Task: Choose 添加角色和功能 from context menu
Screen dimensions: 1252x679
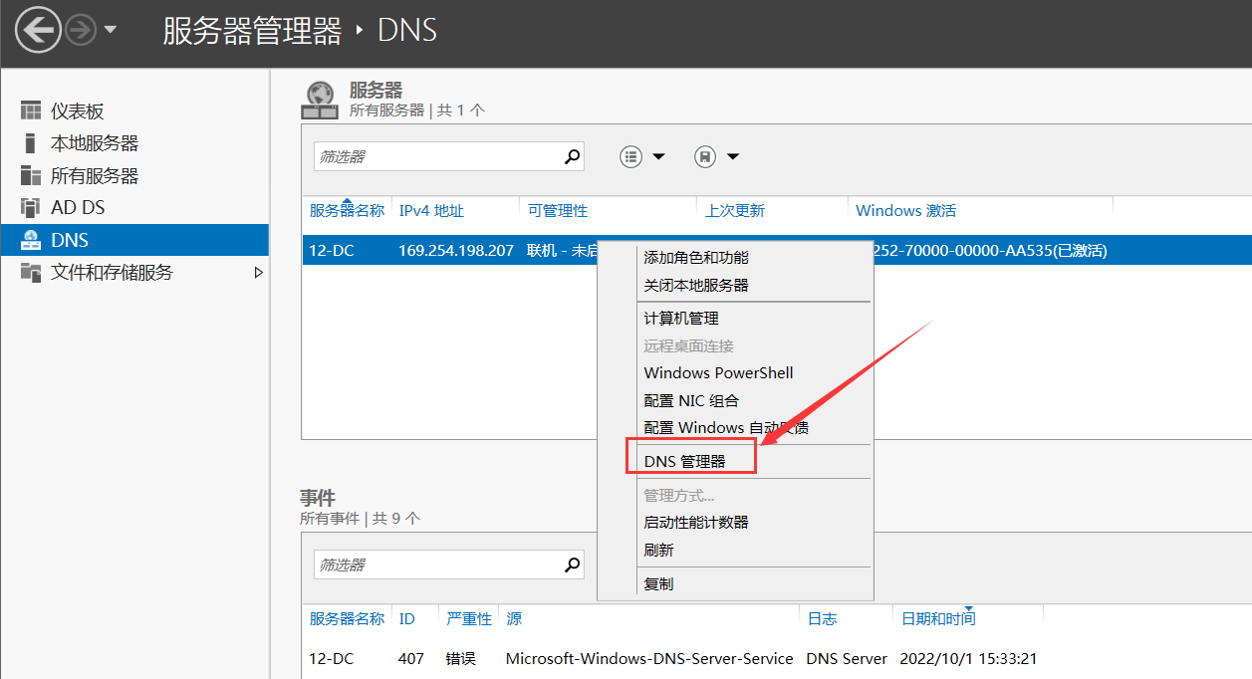Action: (x=696, y=257)
